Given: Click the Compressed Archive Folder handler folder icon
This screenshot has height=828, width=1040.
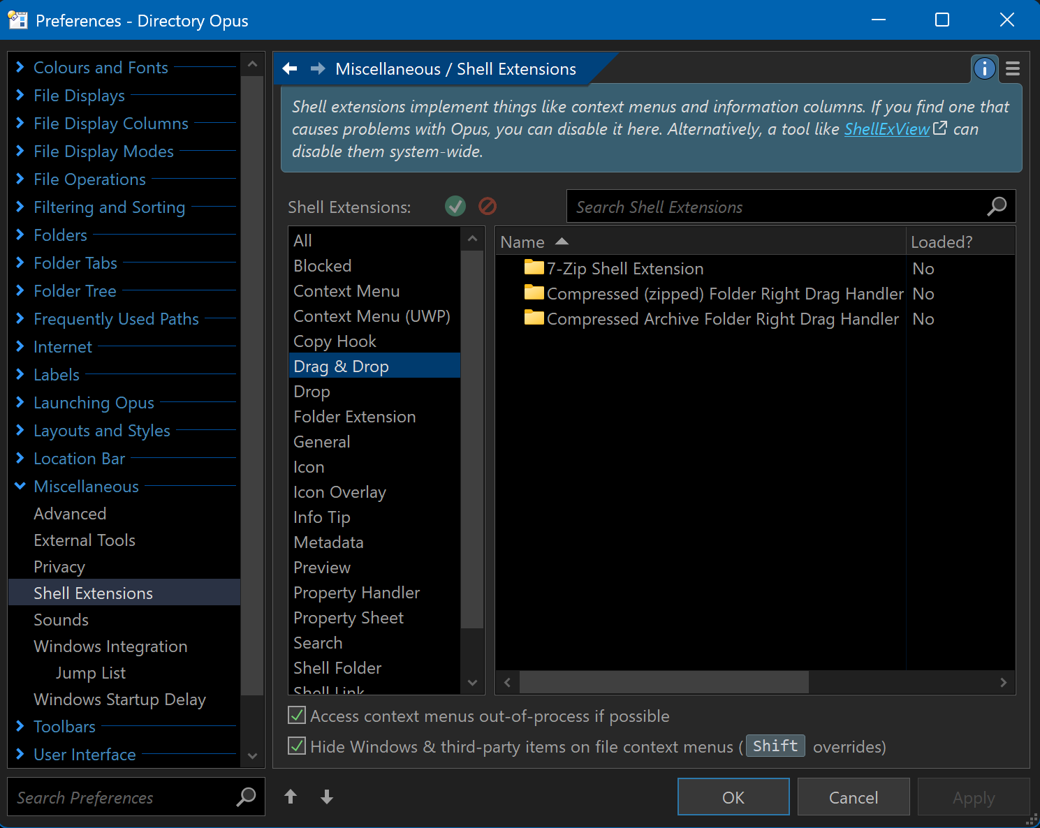Looking at the screenshot, I should point(534,318).
